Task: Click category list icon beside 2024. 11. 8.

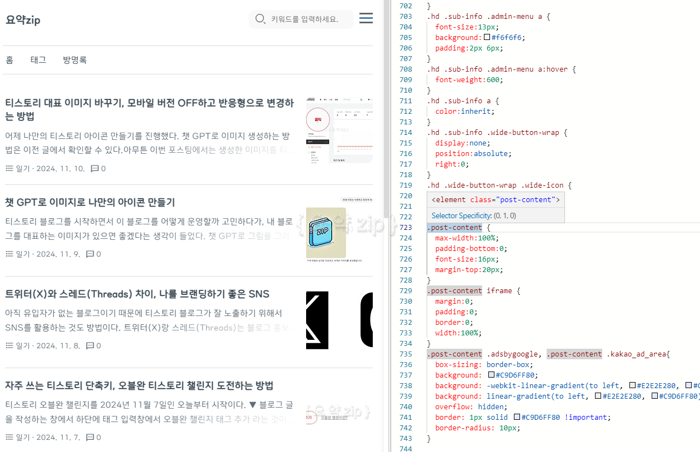Action: pos(9,345)
